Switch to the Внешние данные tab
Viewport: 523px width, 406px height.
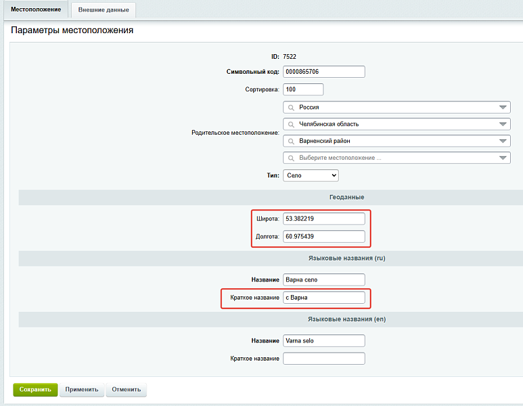click(104, 10)
